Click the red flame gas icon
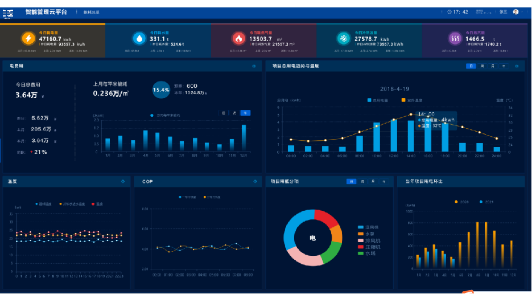Image resolution: width=532 pixels, height=294 pixels. tap(238, 38)
